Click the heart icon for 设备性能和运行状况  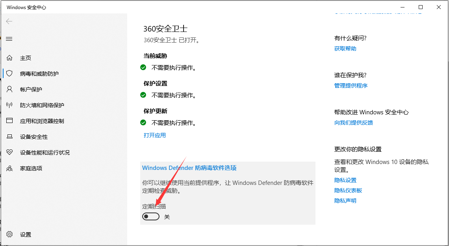coord(9,153)
